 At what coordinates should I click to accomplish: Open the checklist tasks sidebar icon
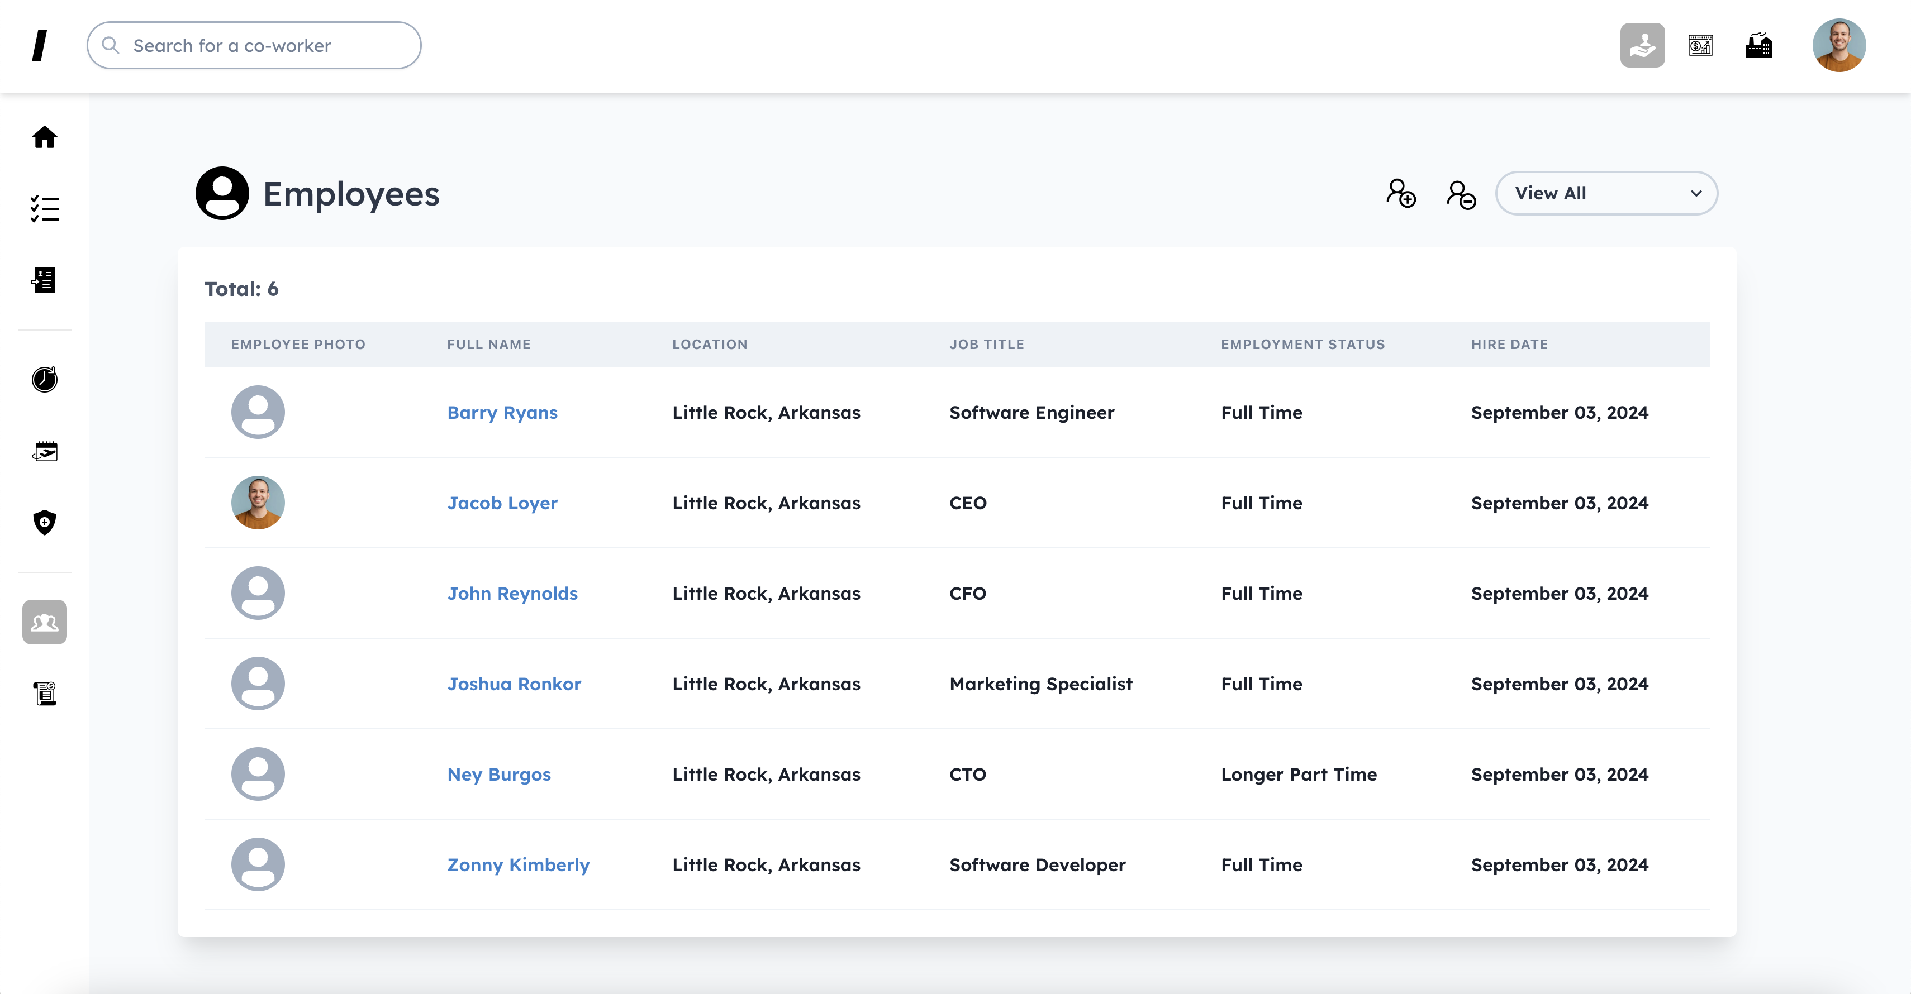(45, 209)
